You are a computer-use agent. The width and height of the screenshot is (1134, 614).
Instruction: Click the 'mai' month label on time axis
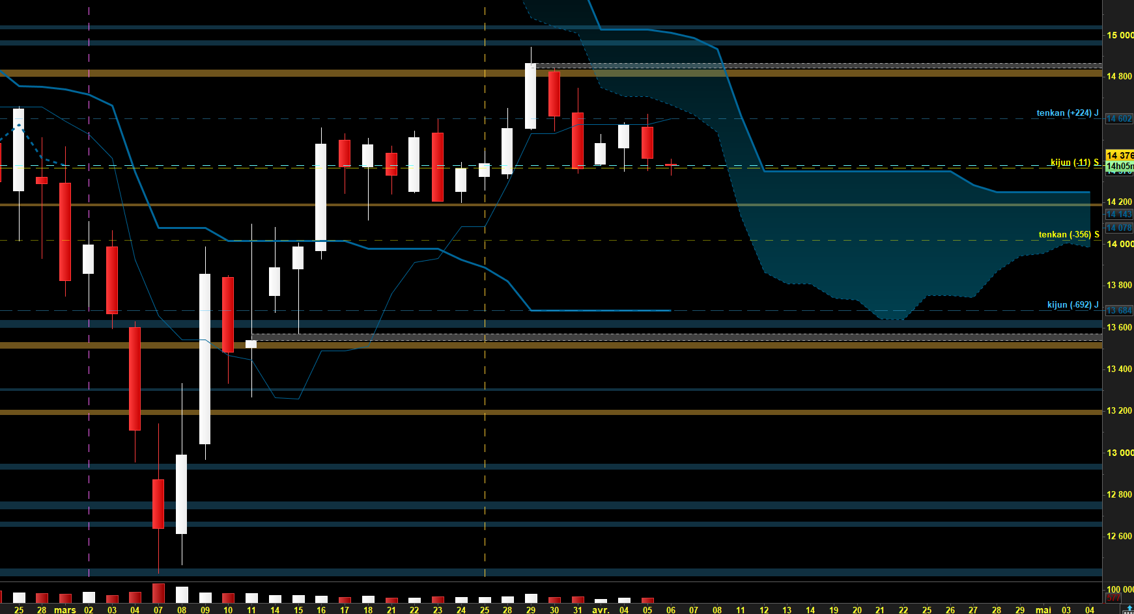pyautogui.click(x=1043, y=610)
